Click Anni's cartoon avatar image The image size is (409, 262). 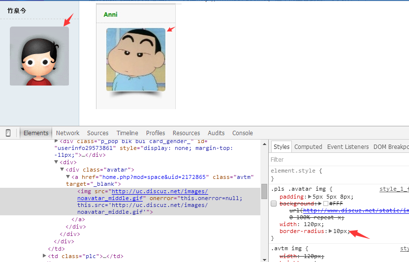pos(136,59)
